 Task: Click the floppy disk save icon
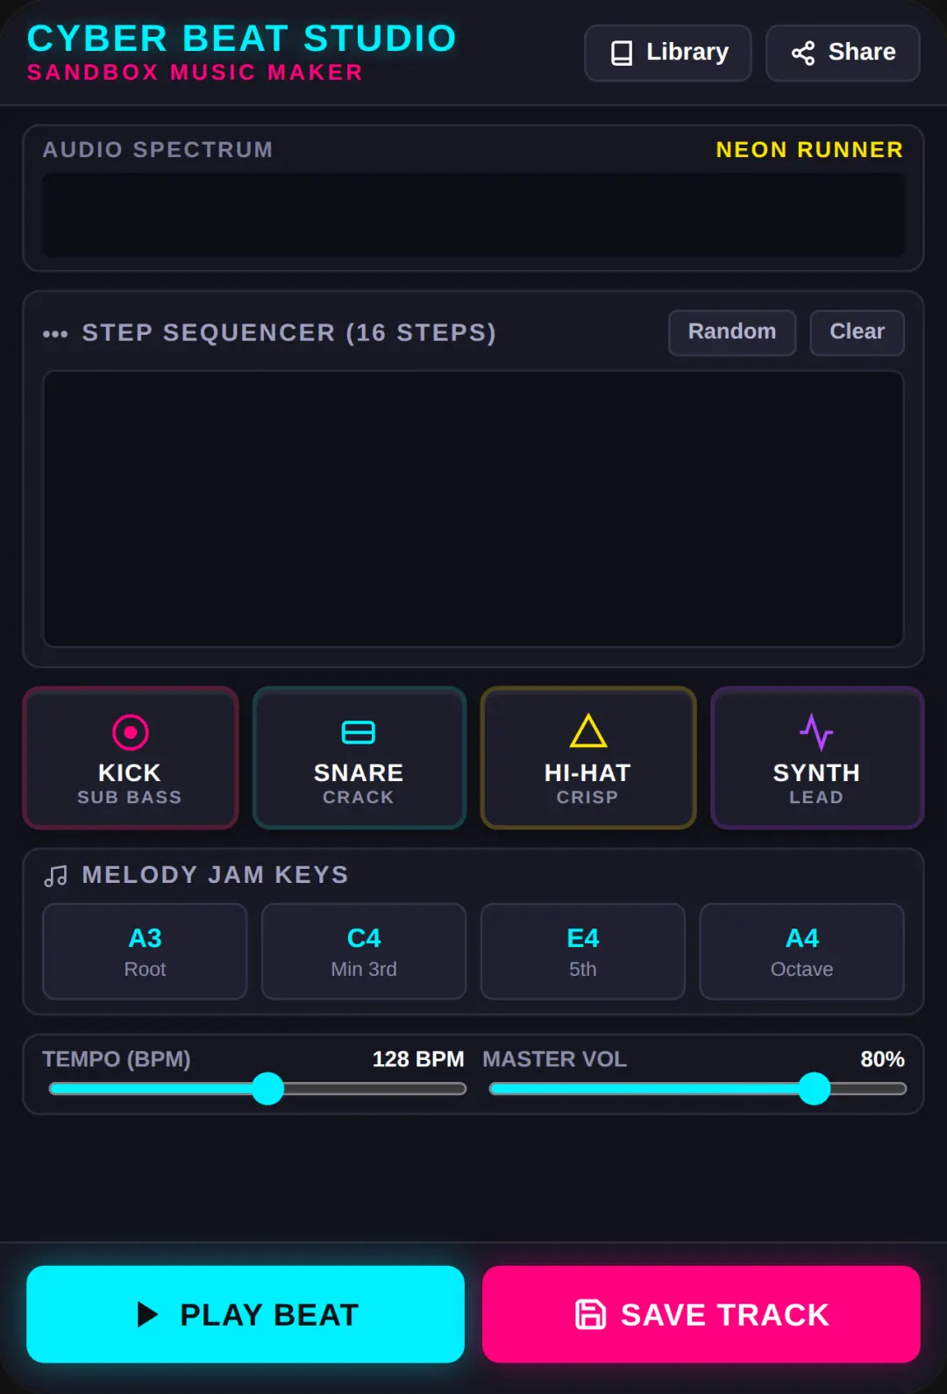tap(590, 1314)
